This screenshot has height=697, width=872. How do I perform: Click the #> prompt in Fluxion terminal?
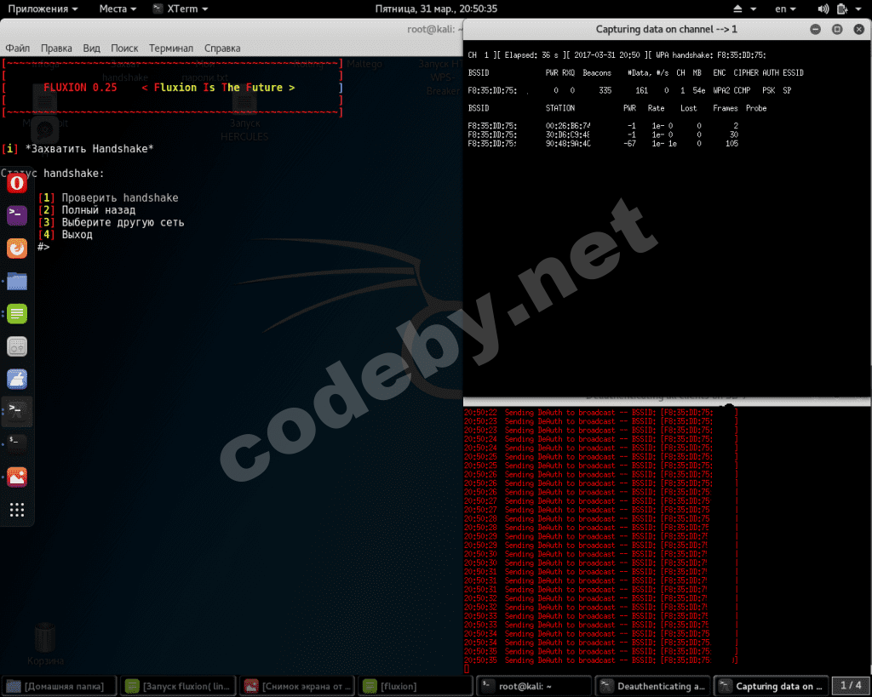(43, 247)
